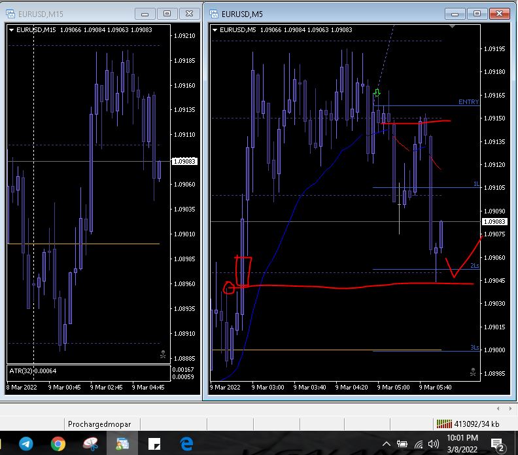This screenshot has height=455, width=518.
Task: Open Microsoft Edge from the taskbar
Action: point(186,444)
